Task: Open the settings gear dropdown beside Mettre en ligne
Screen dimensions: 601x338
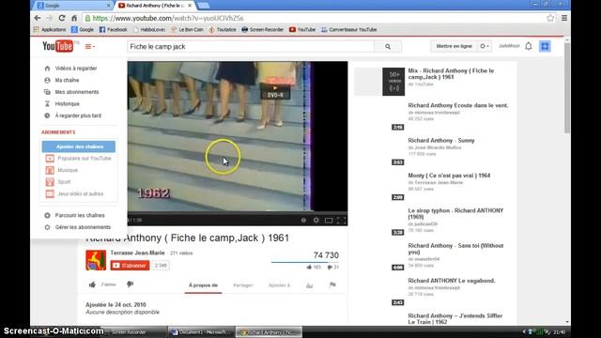Action: pos(485,46)
